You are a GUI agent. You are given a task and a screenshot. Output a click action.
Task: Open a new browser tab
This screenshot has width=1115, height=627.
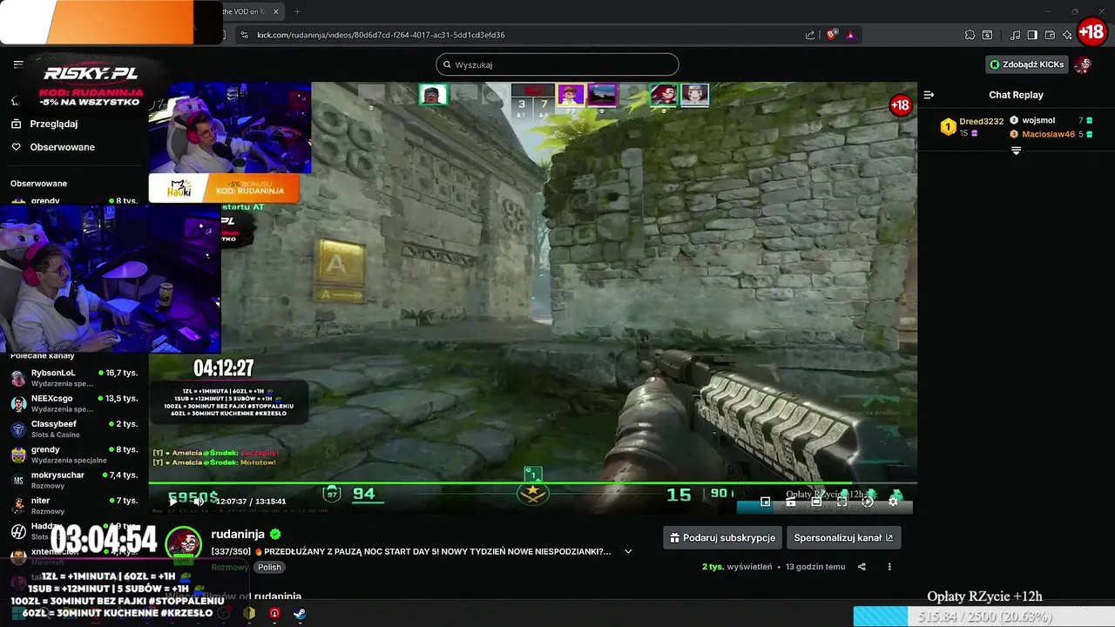click(x=297, y=11)
